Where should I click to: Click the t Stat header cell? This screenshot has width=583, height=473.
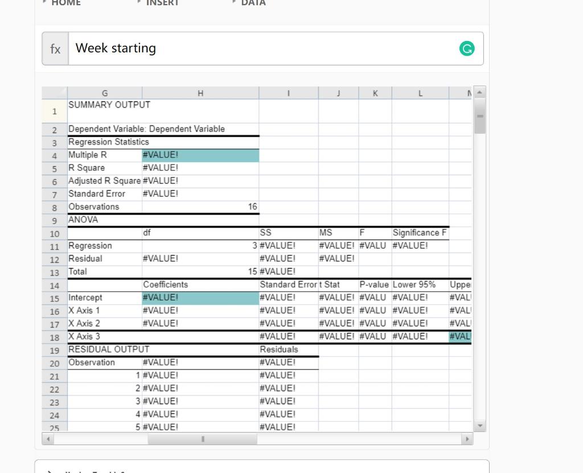tap(338, 285)
